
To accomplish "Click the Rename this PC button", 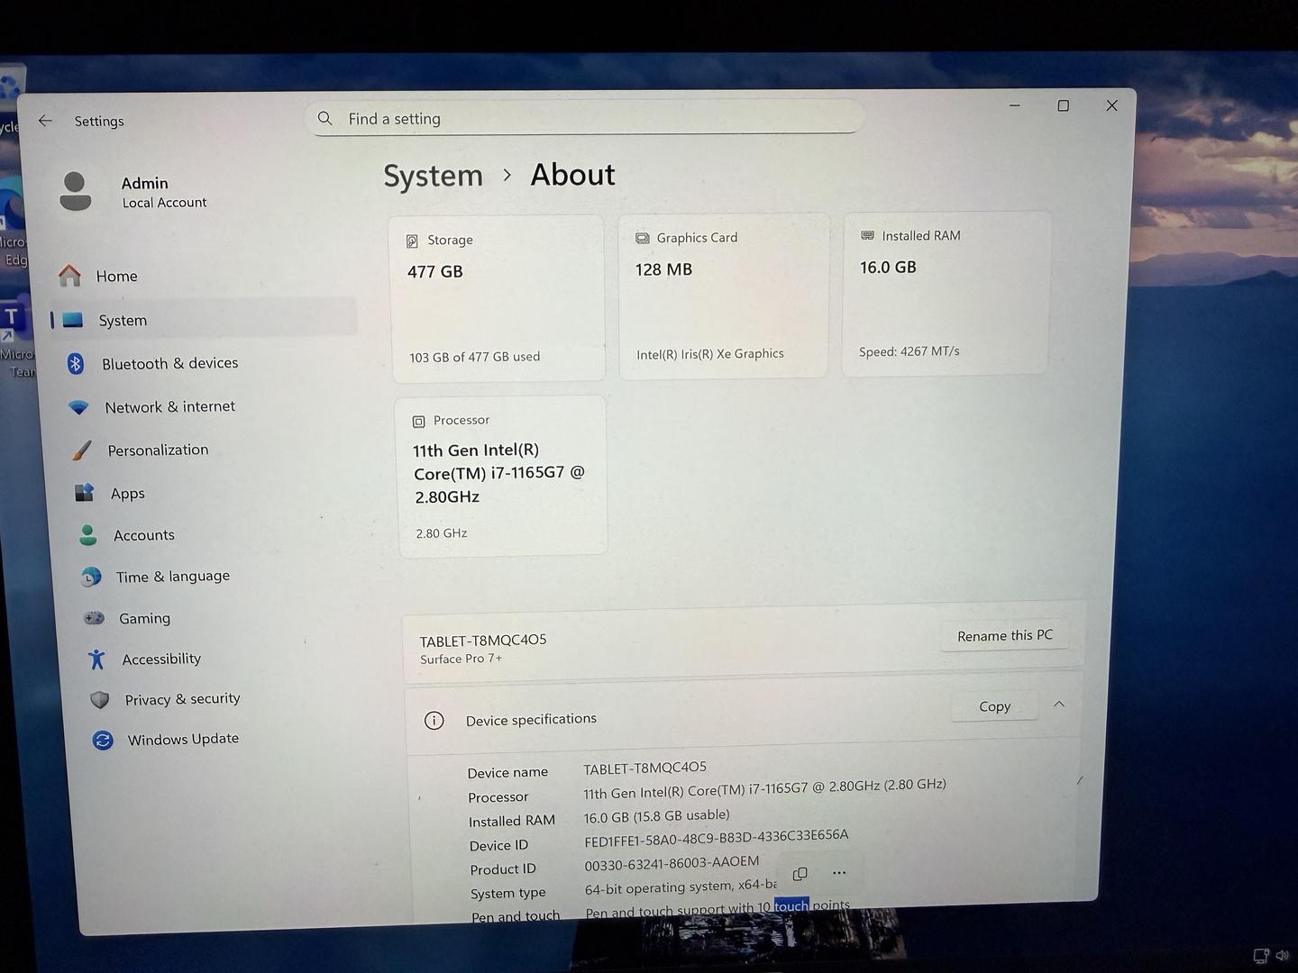I will tap(1004, 636).
